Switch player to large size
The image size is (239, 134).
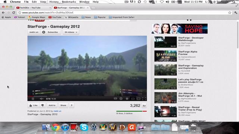pyautogui.click(x=139, y=99)
